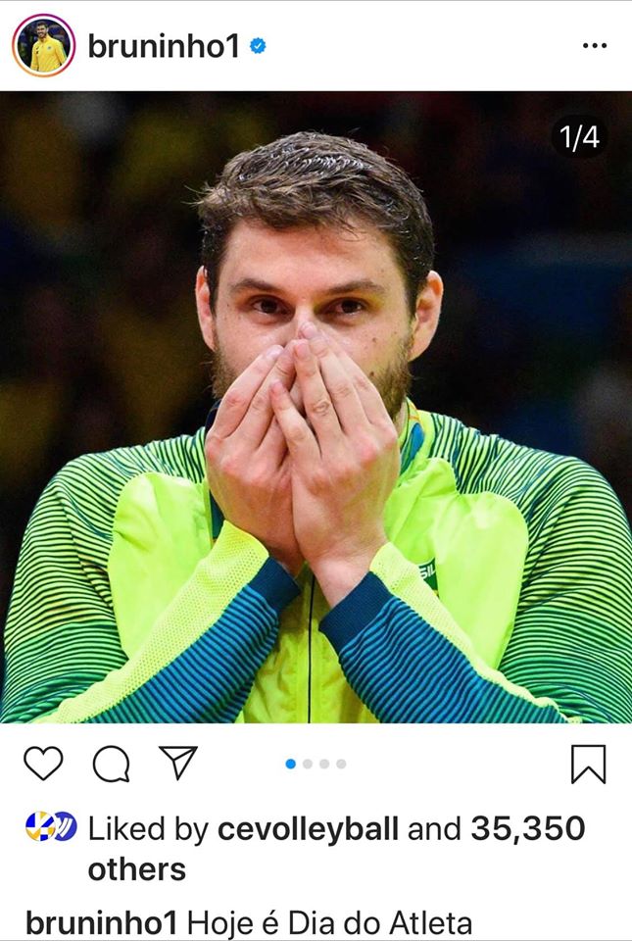View bruninho1's story from the profile avatar
This screenshot has height=941, width=632.
[x=43, y=46]
